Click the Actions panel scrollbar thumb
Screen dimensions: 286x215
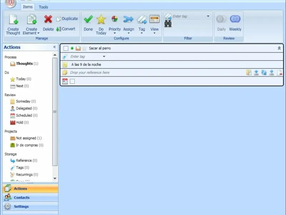click(55, 112)
